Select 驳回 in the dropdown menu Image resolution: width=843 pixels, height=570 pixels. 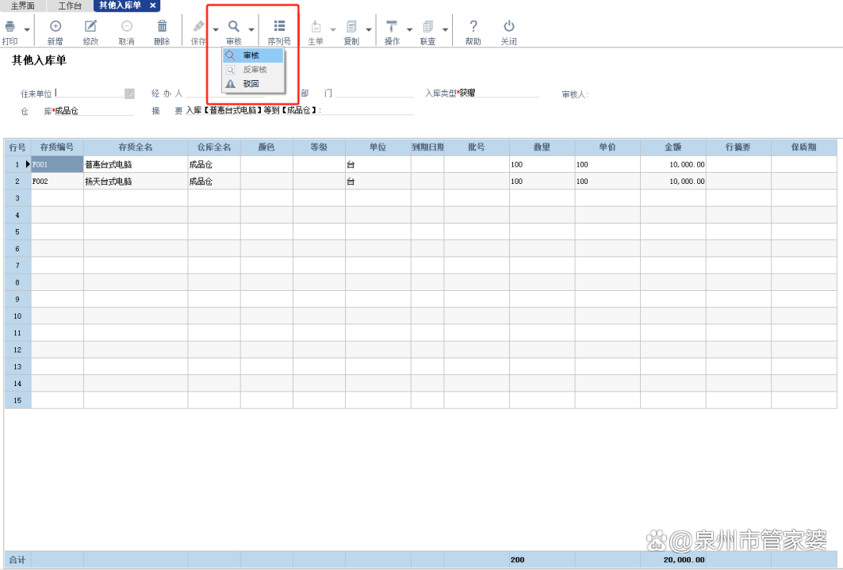point(251,83)
